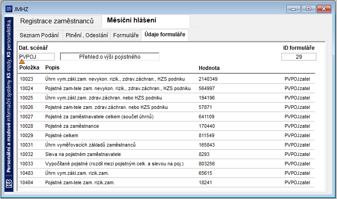The width and height of the screenshot is (337, 199).
Task: Click 'Pojistné za zaměstnavatele celkem' description
Action: click(99, 117)
